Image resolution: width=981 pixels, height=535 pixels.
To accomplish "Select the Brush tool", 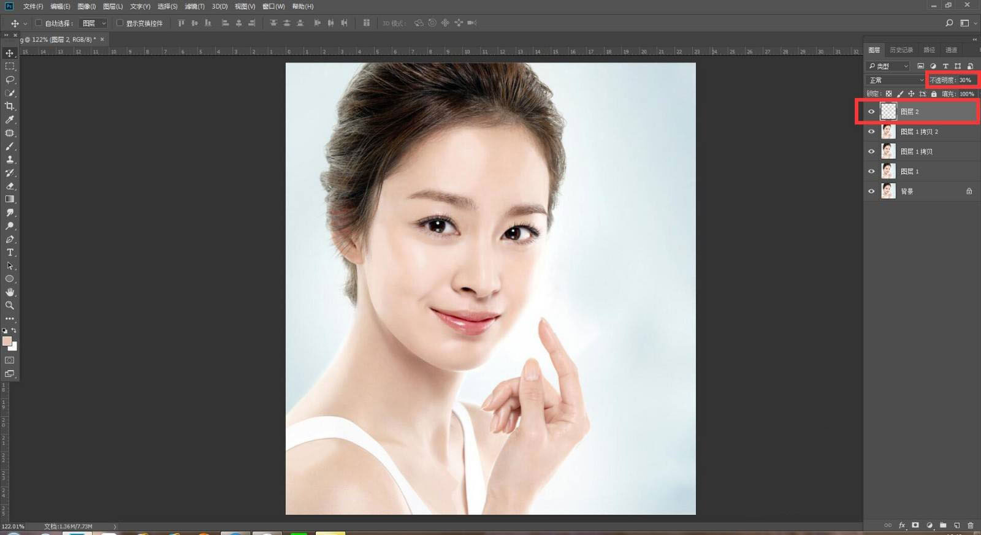I will coord(10,146).
